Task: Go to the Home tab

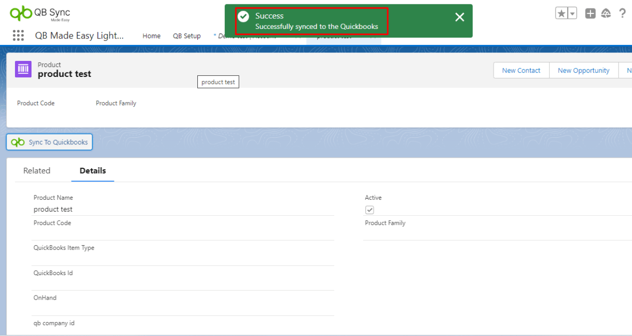Action: point(151,36)
